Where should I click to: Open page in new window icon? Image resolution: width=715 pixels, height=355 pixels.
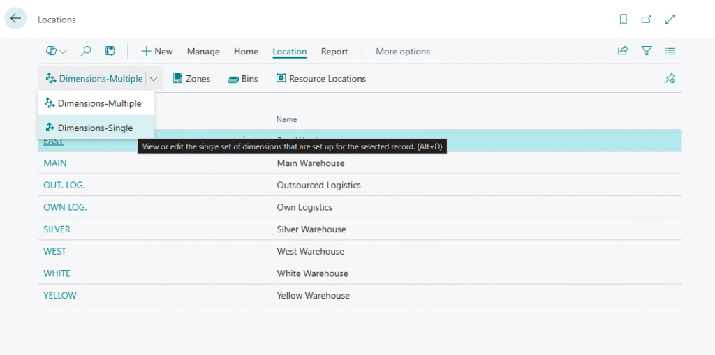click(x=647, y=20)
